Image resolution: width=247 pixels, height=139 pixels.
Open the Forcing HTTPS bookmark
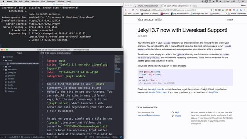pos(200,14)
